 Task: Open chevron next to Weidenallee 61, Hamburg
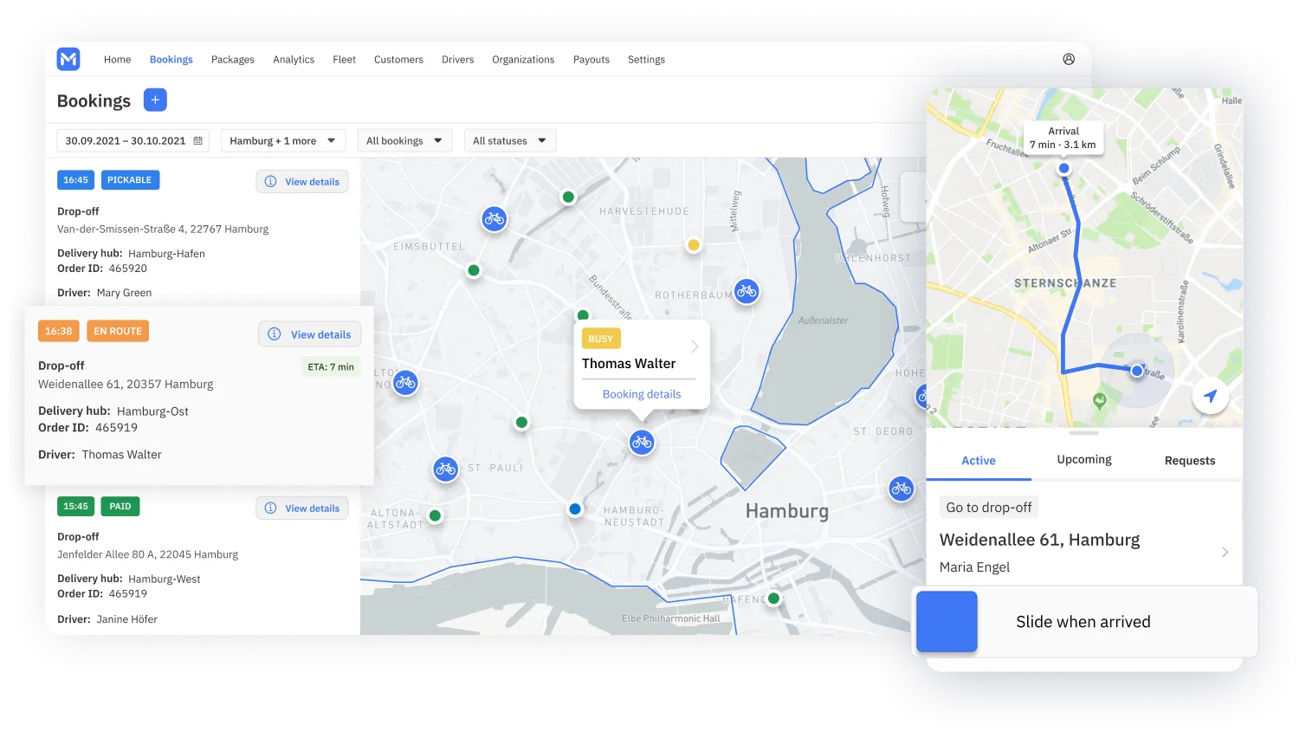point(1225,552)
